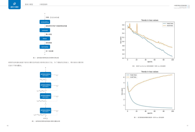The height and width of the screenshot is (132, 195).
Task: Click train loss in Figure 4 legend
Action: [x=170, y=24]
